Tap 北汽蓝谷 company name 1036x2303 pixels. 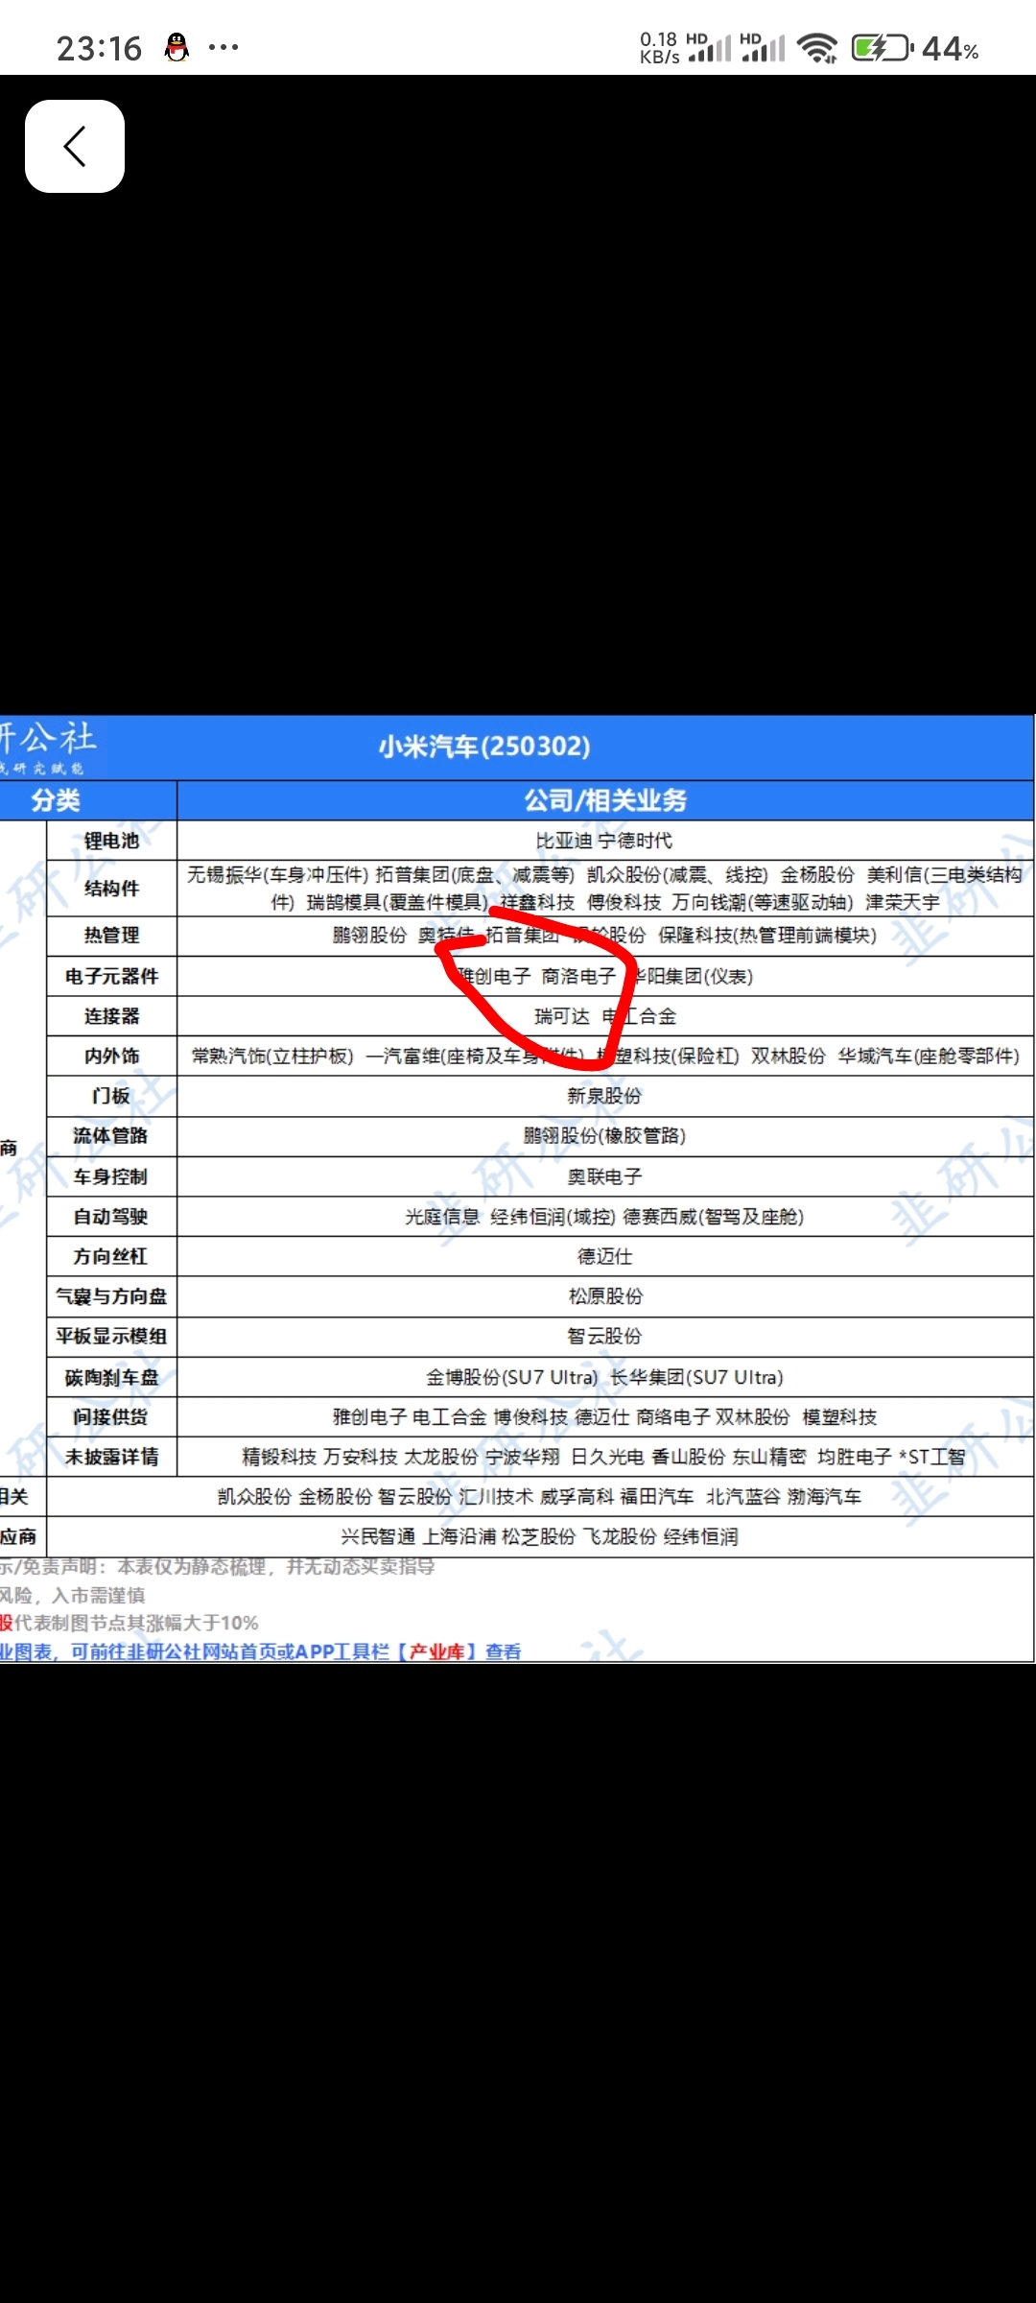tap(742, 1497)
